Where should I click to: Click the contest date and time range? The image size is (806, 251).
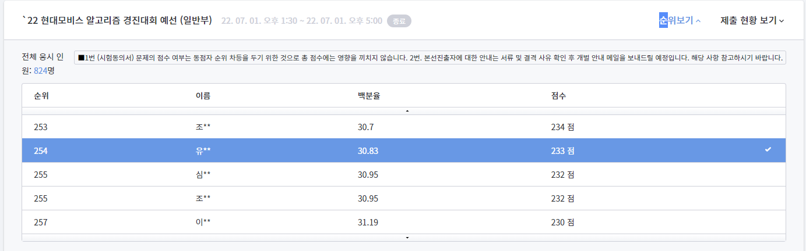[302, 21]
